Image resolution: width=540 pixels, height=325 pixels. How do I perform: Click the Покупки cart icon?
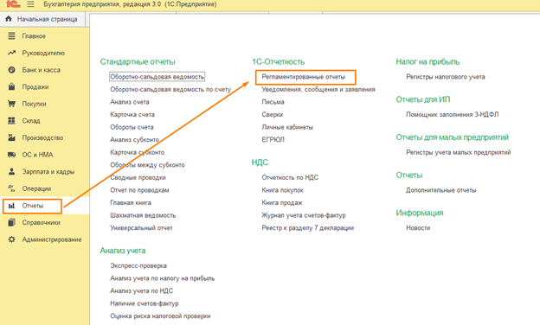[12, 104]
